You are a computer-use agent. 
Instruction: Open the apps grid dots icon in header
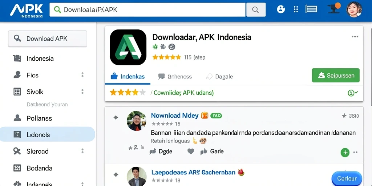(296, 9)
